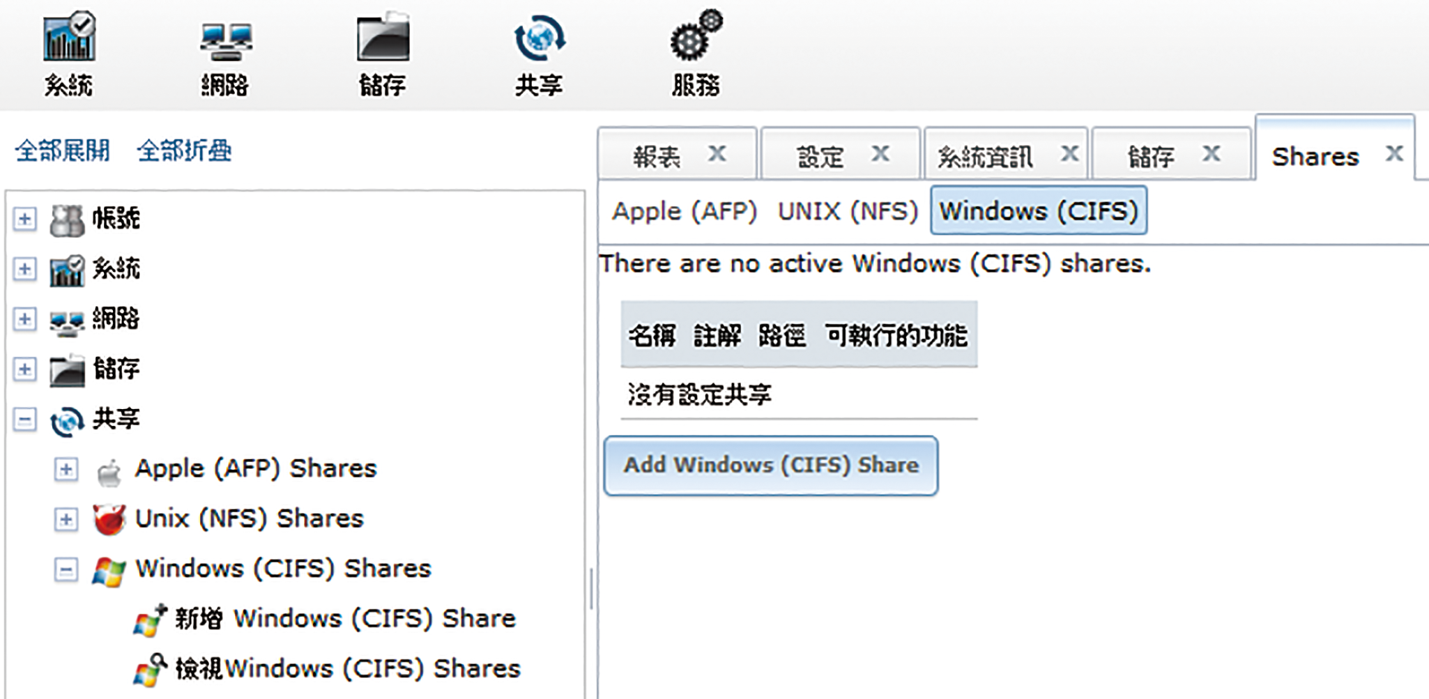Click the 檢視Windows (CIFS) Shares magnifier icon
The height and width of the screenshot is (699, 1429).
click(x=150, y=670)
